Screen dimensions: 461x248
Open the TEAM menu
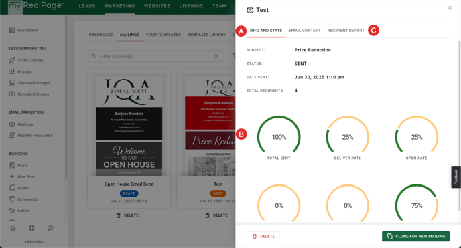pos(219,6)
